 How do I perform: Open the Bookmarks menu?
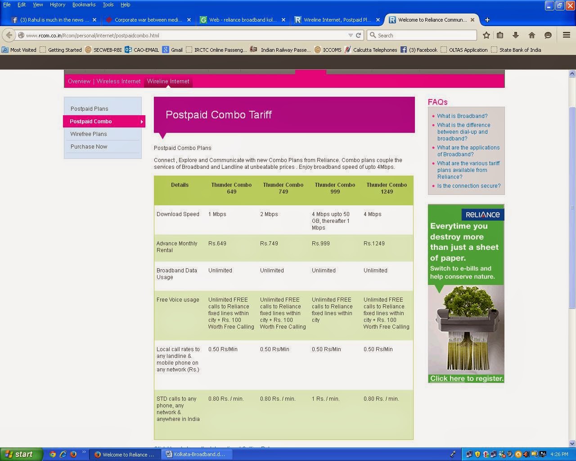(84, 5)
